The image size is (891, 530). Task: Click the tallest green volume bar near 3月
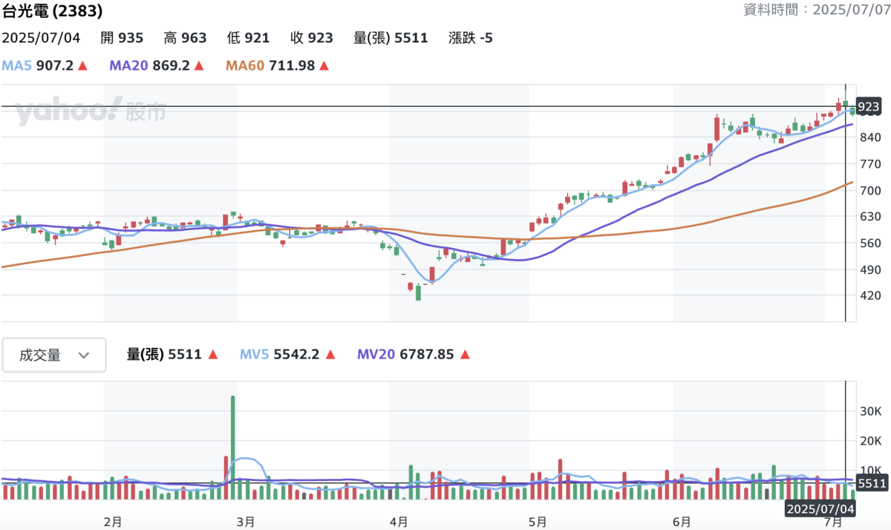[232, 448]
